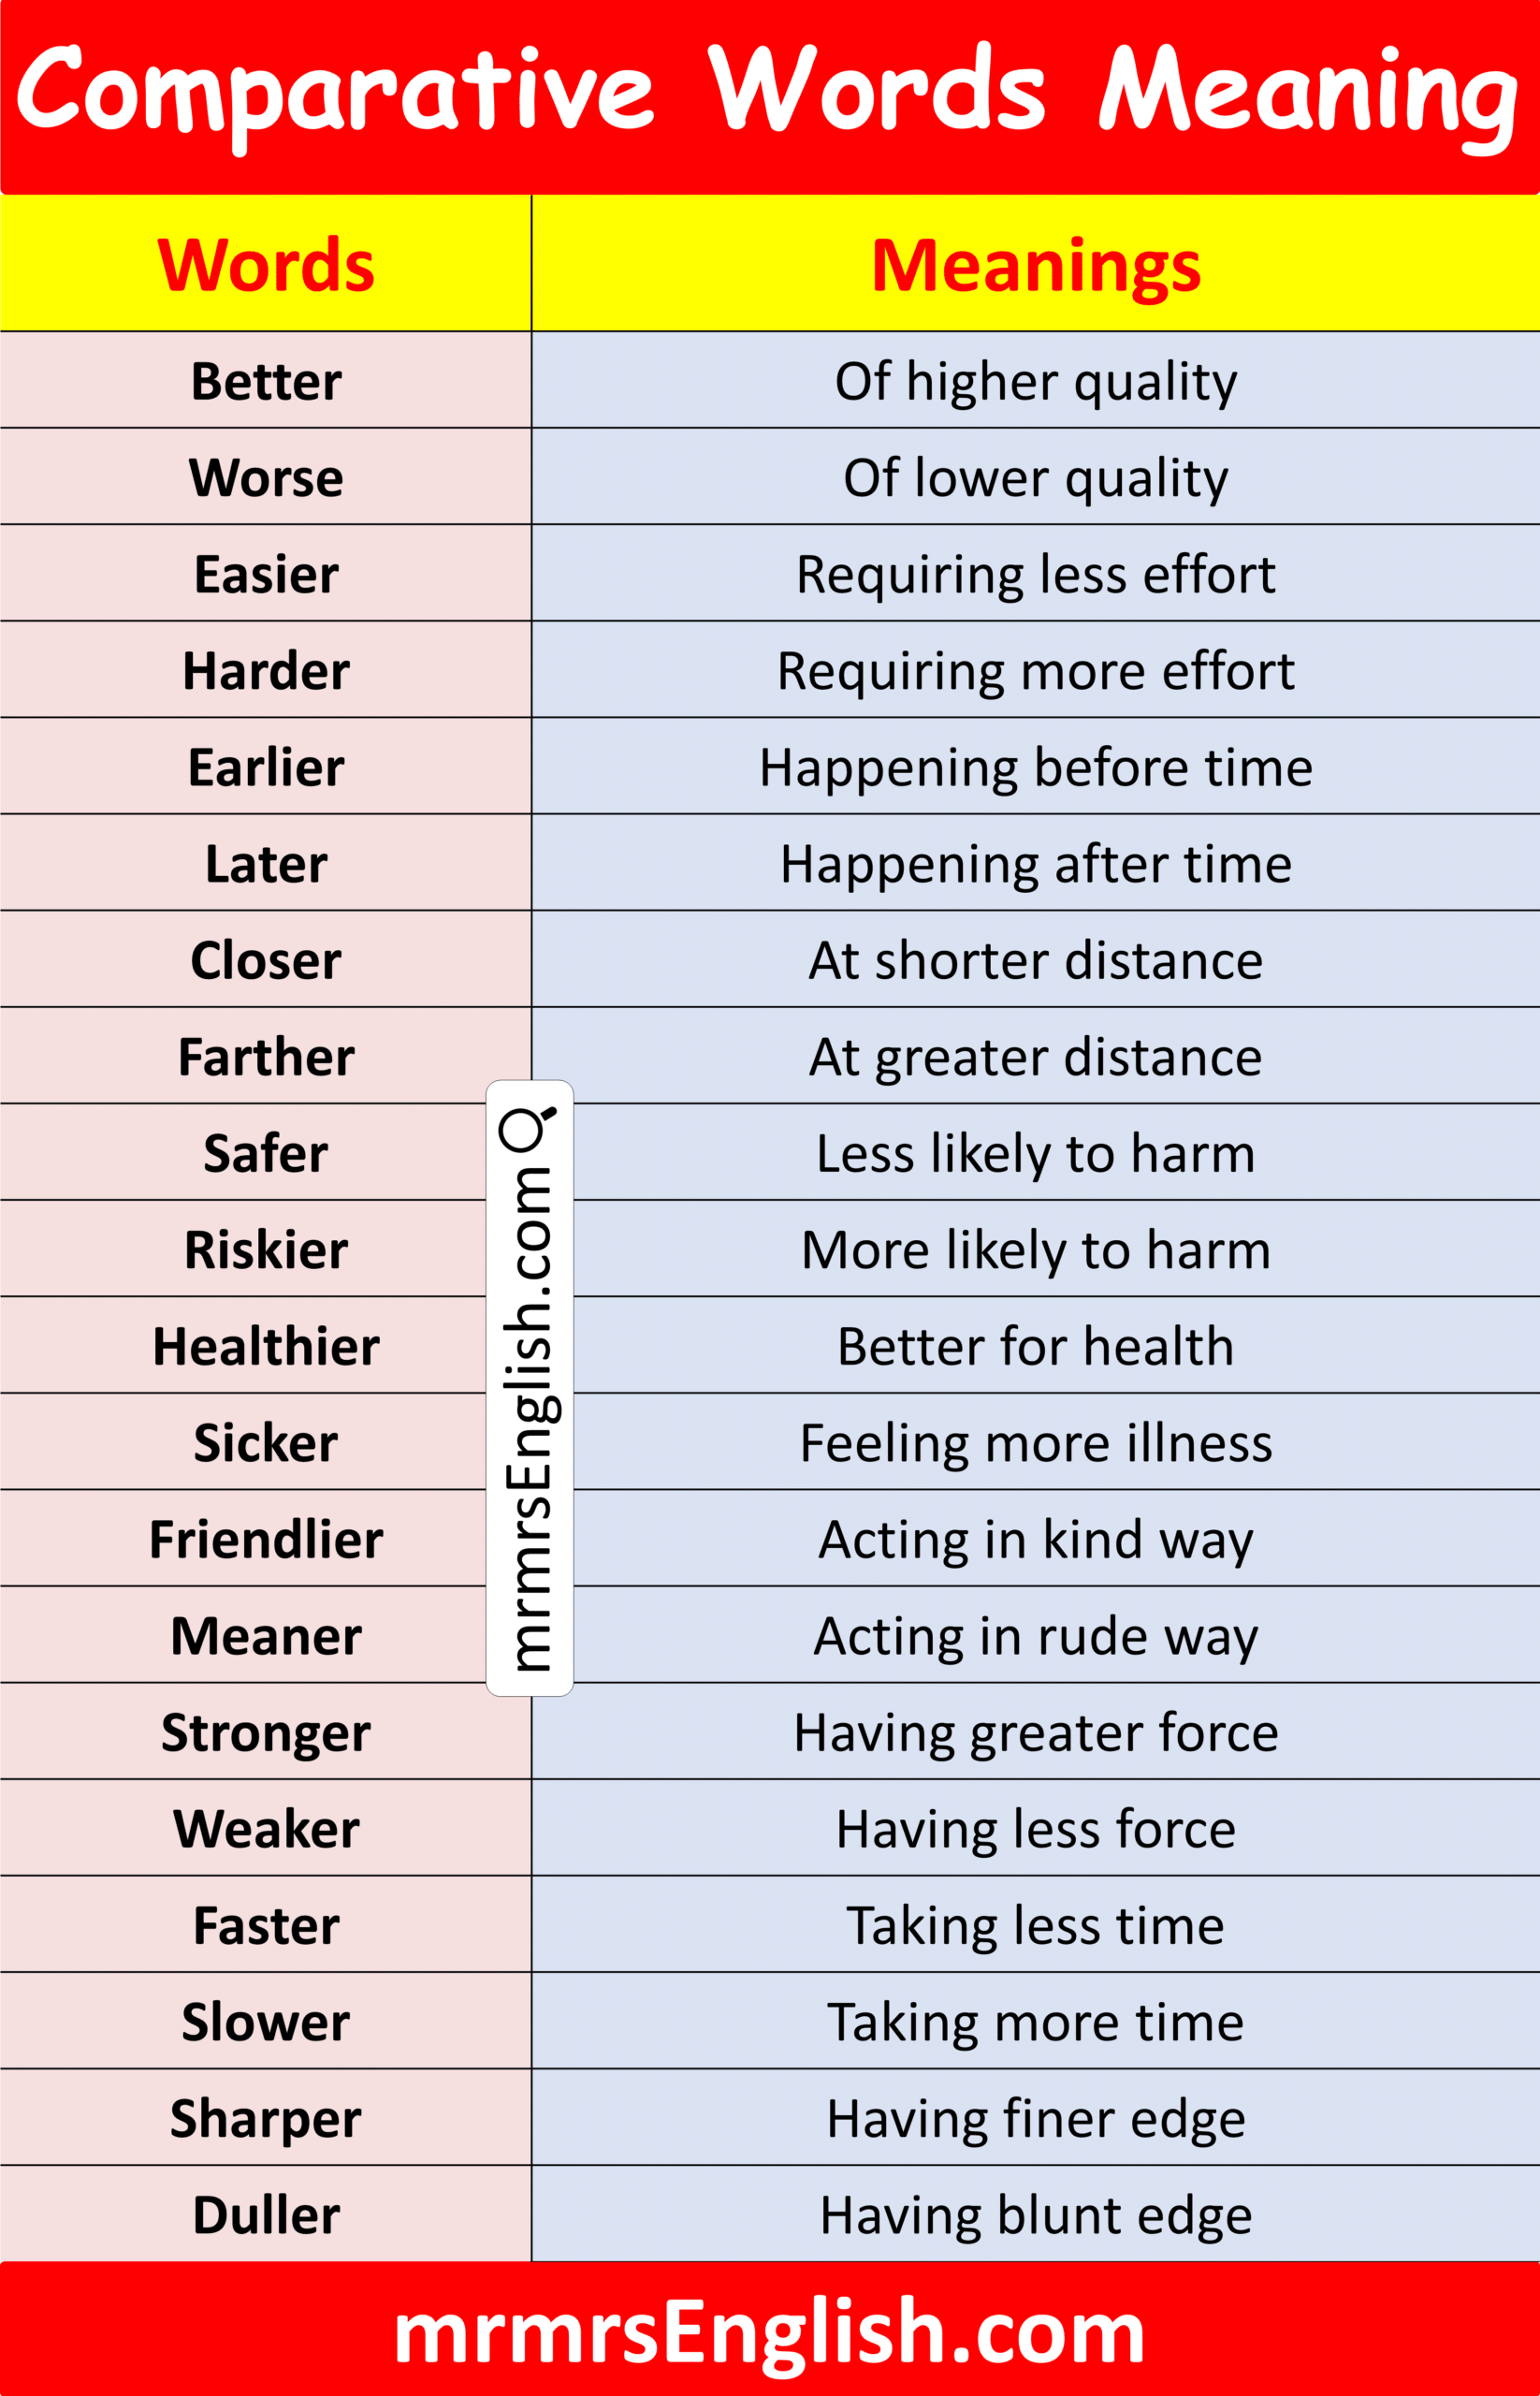This screenshot has height=2396, width=1540.
Task: Click the 'Requiring more effort' meaning
Action: (1035, 670)
